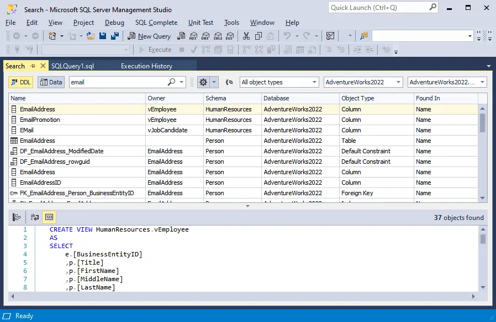Click the New Project toolbar icon
496x322 pixels.
[x=52, y=36]
